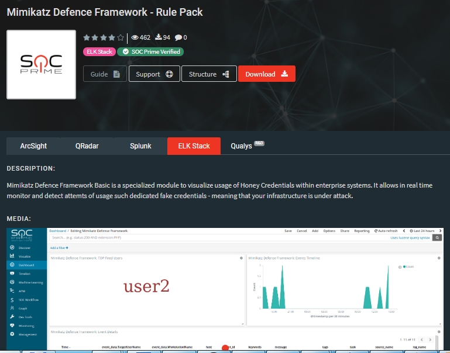Open Event Details panel gear options
The height and width of the screenshot is (353, 450).
point(439,332)
